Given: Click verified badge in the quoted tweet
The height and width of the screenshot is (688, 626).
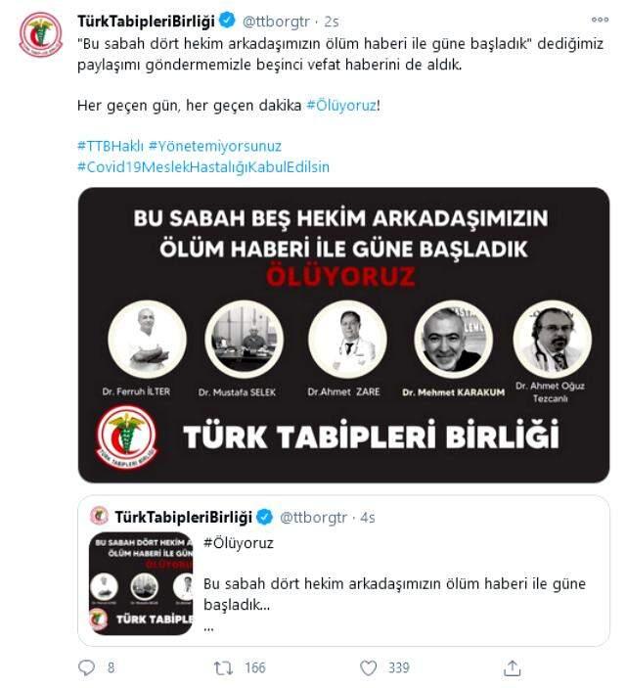Looking at the screenshot, I should (264, 517).
